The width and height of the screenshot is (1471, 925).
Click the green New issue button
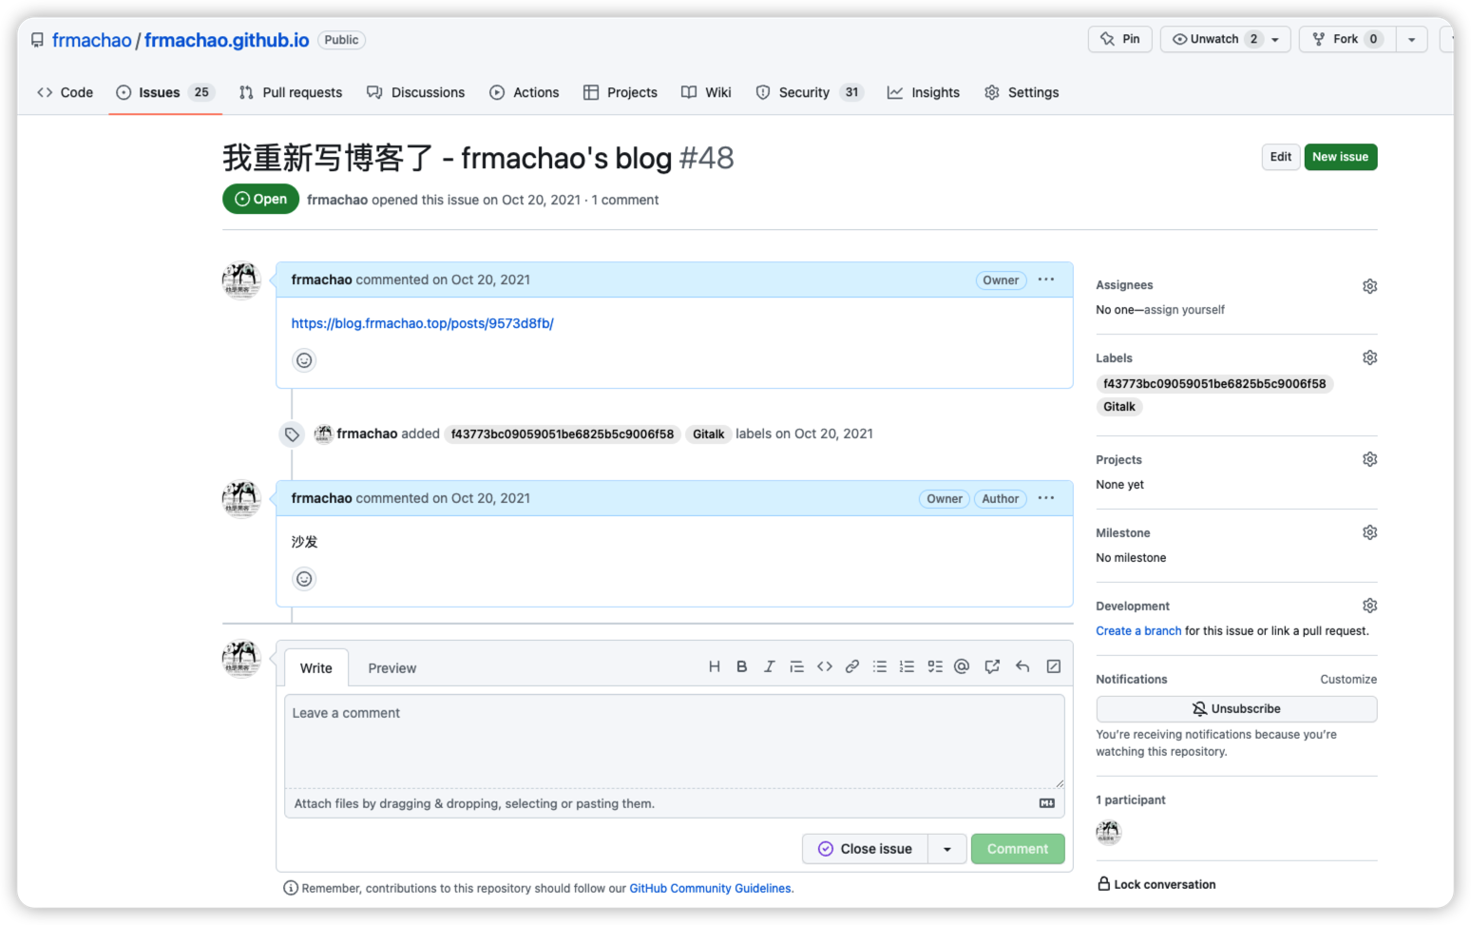point(1340,157)
